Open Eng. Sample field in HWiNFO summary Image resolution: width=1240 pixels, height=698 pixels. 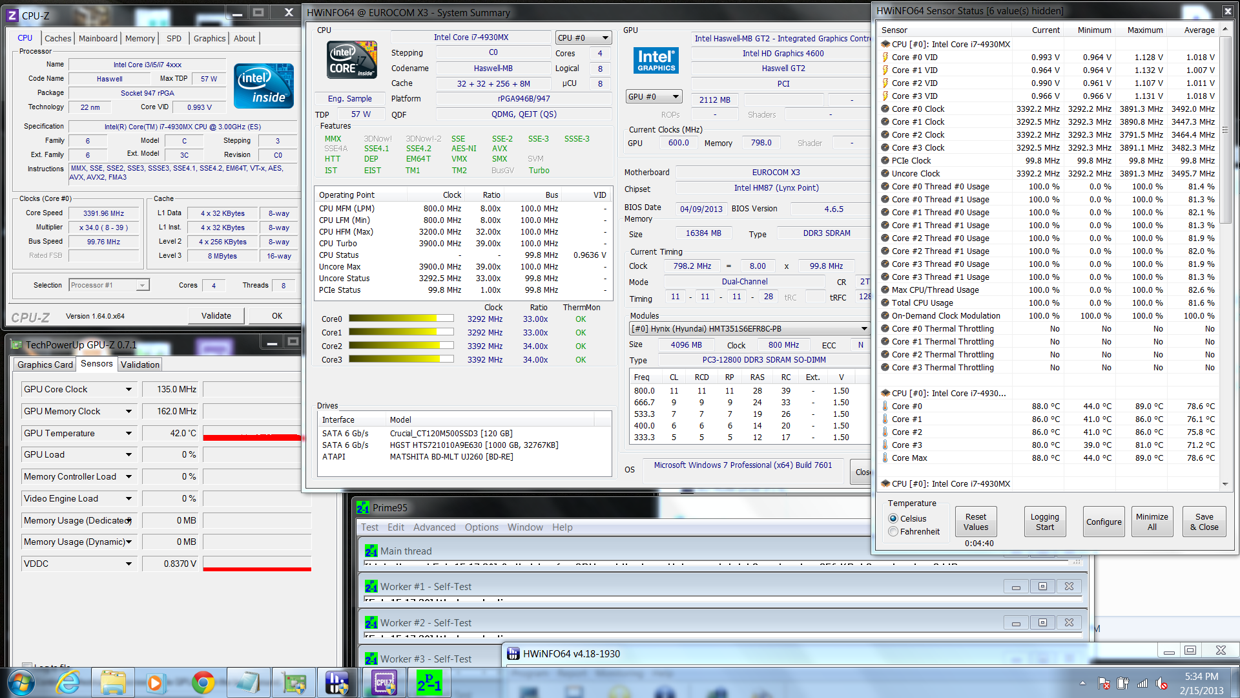coord(349,99)
